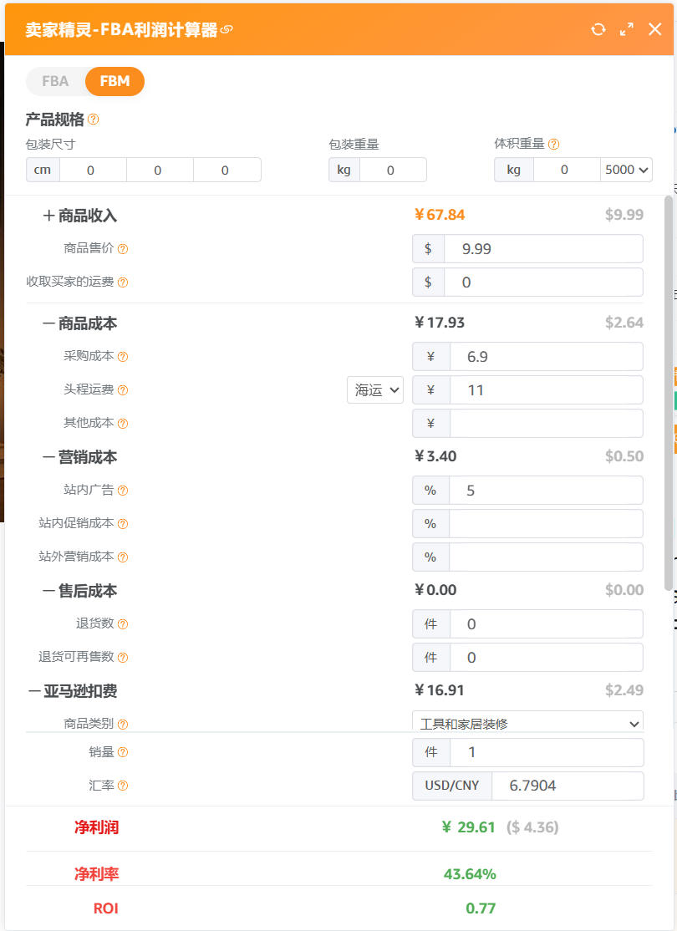Viewport: 677px width, 931px height.
Task: Open help icon next to 汇率
Action: click(122, 786)
